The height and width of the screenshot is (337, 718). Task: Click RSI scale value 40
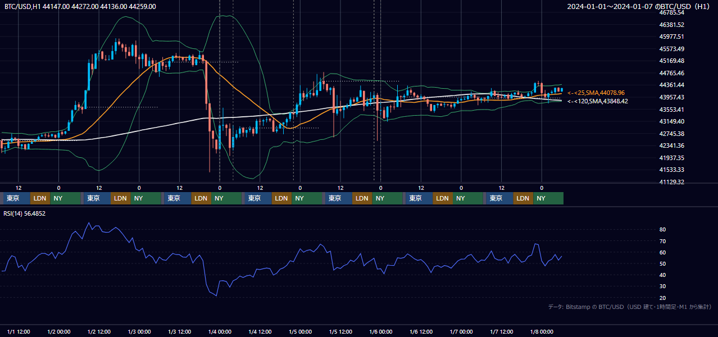[x=663, y=275]
